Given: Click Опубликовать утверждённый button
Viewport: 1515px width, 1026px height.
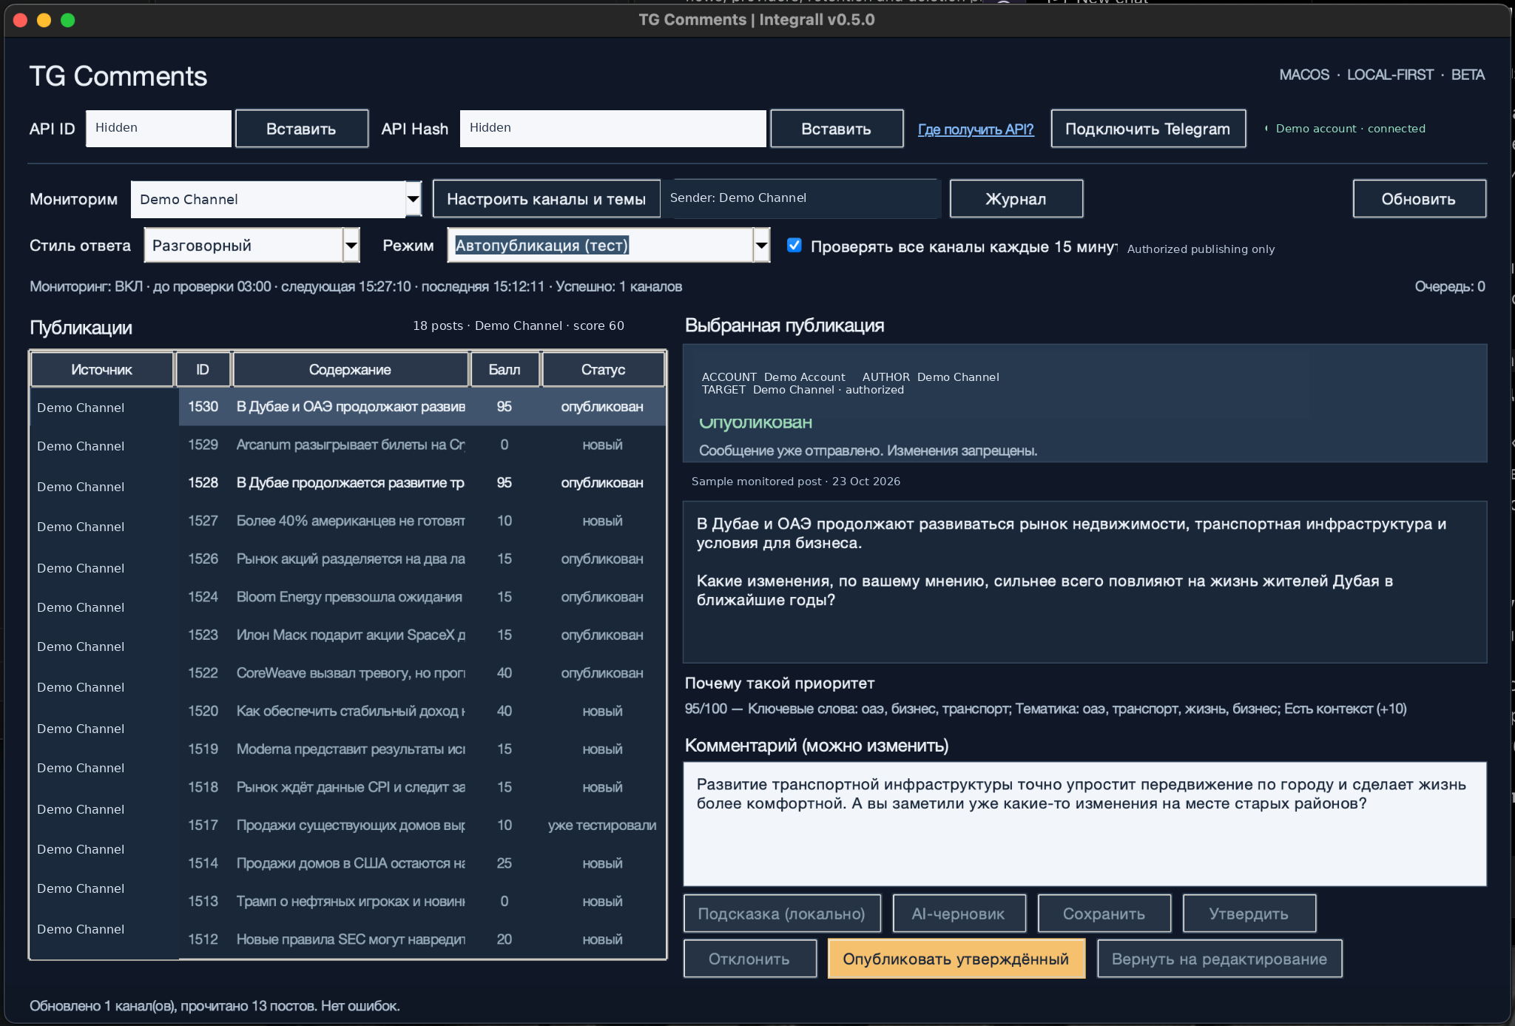Looking at the screenshot, I should tap(956, 959).
